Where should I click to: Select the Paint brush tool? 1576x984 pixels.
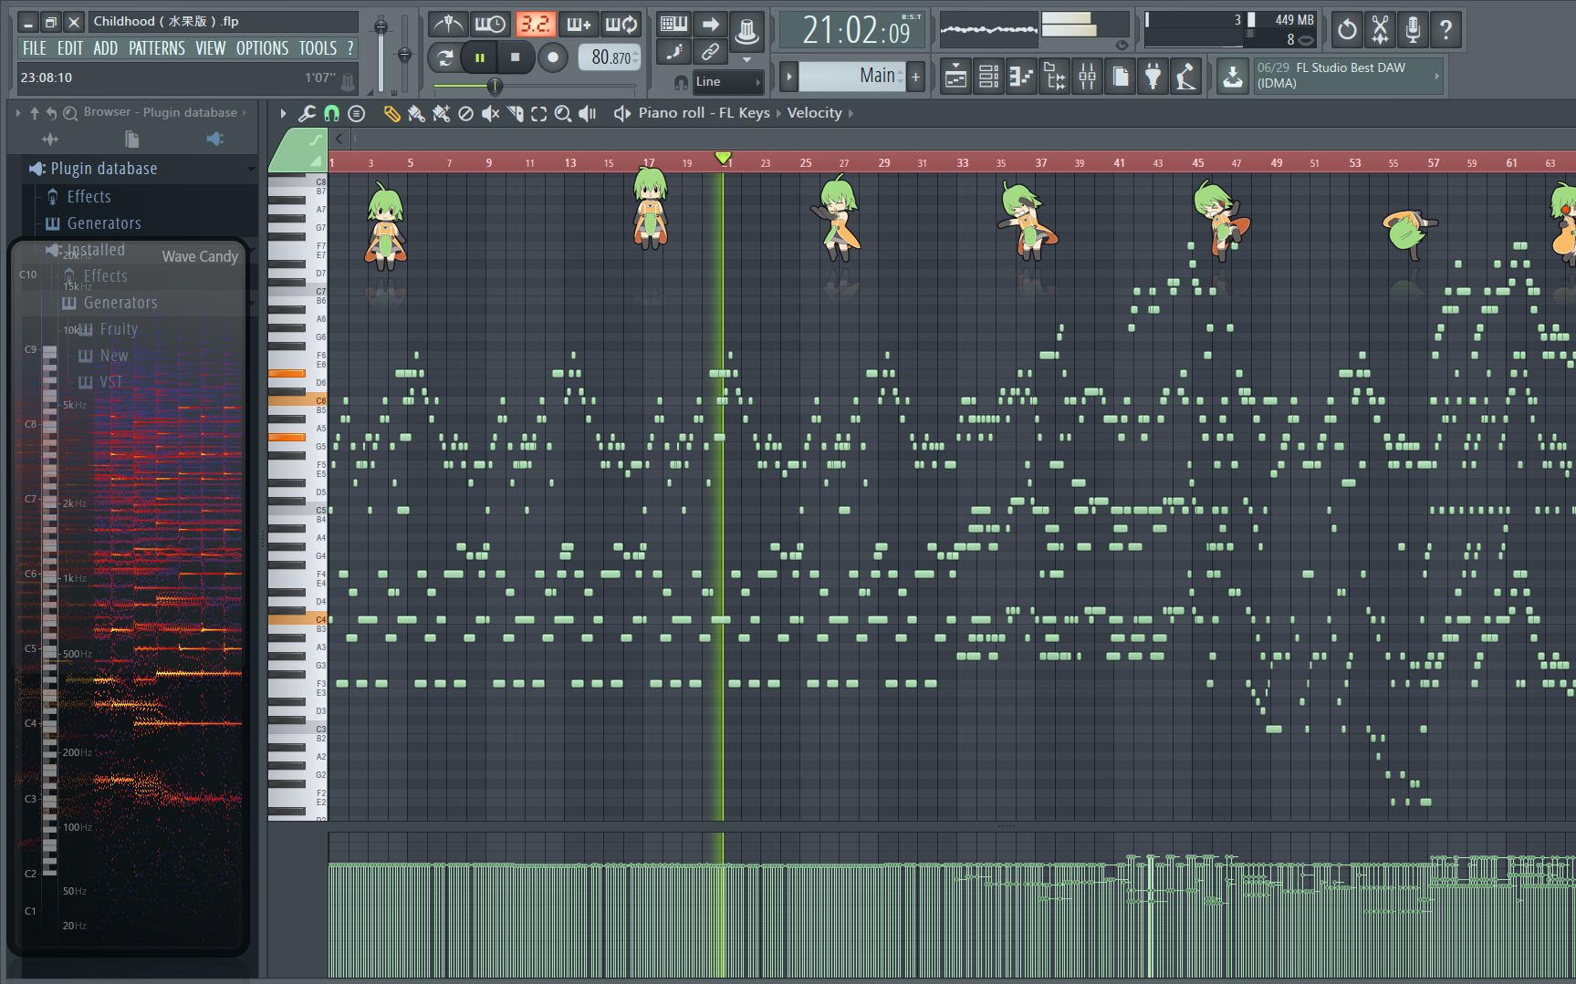click(x=416, y=113)
